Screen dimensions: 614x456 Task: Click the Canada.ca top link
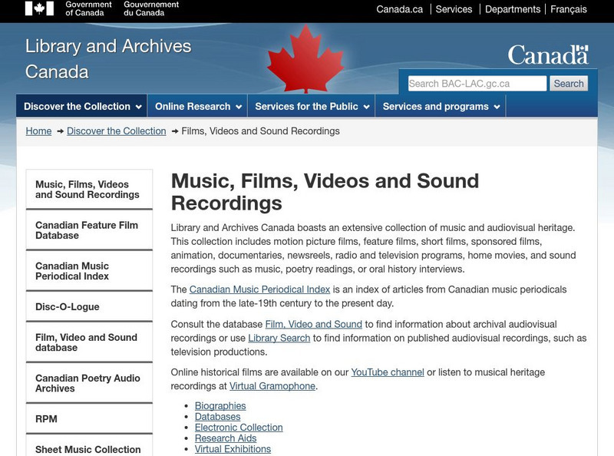pyautogui.click(x=399, y=9)
